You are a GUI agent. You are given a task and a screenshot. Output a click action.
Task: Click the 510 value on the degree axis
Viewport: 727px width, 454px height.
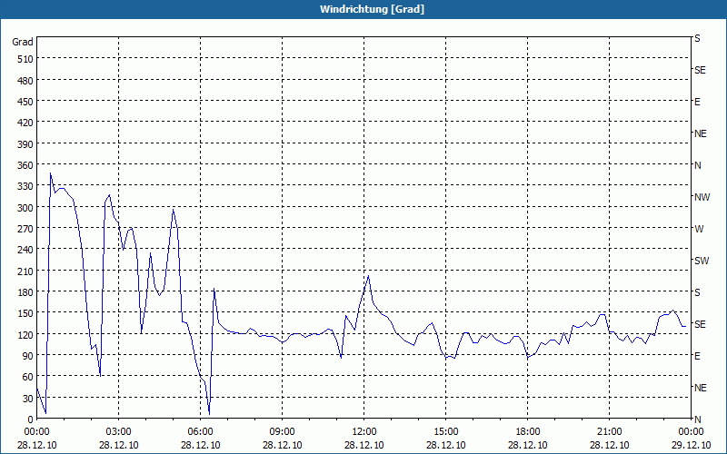point(25,59)
